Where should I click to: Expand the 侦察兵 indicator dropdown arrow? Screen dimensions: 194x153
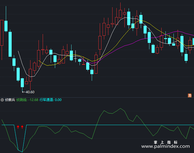(x=2, y=100)
